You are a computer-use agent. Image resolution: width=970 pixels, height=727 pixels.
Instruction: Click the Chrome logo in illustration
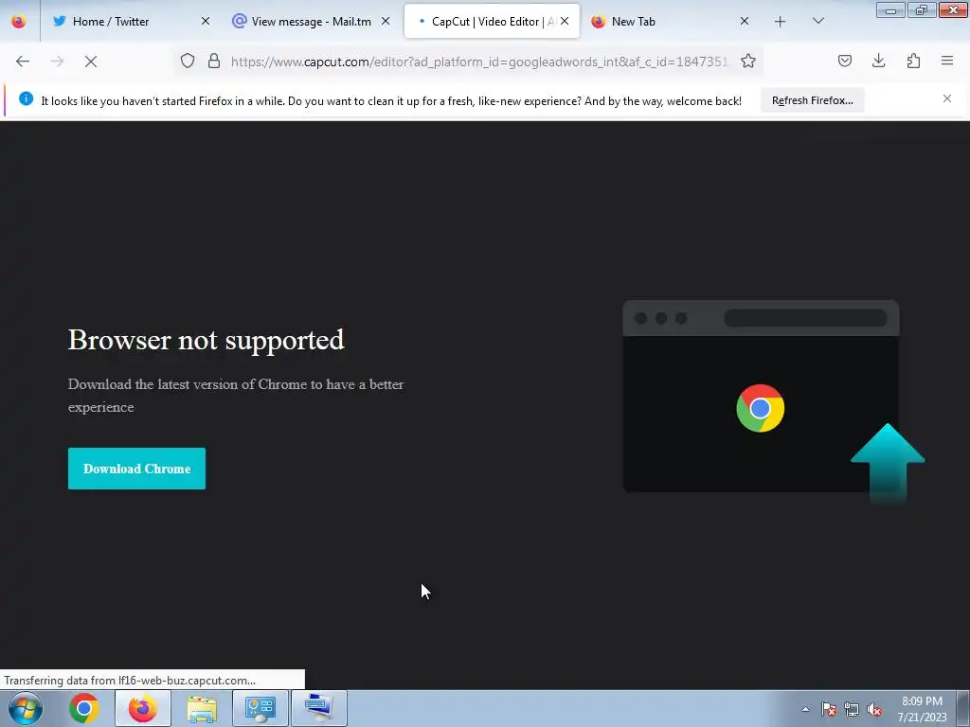coord(761,408)
